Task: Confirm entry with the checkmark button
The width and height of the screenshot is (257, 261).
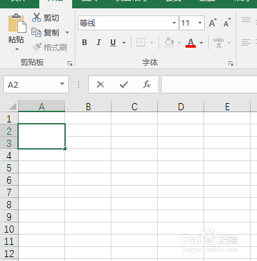Action: pyautogui.click(x=124, y=84)
